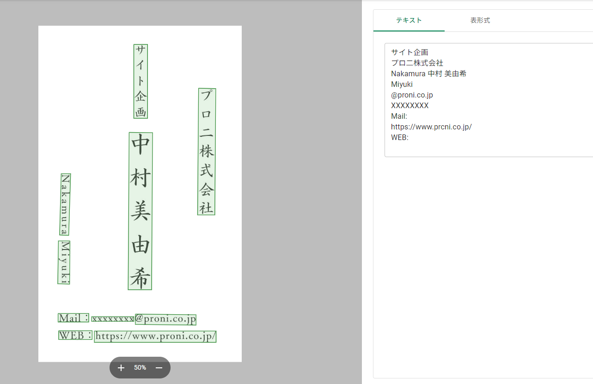Zoom out with the minus icon
The width and height of the screenshot is (593, 384).
159,368
